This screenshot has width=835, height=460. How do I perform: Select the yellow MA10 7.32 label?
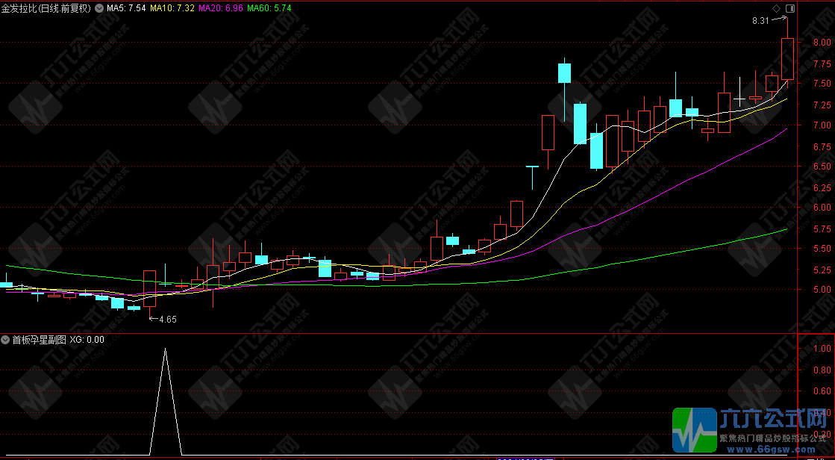[x=172, y=9]
